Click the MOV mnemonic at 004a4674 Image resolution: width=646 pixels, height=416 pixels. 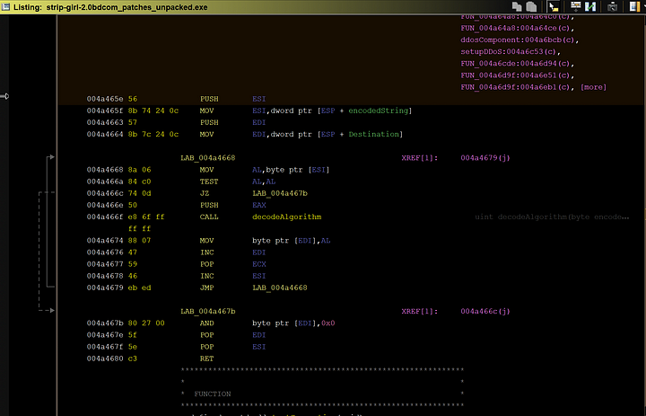click(207, 241)
